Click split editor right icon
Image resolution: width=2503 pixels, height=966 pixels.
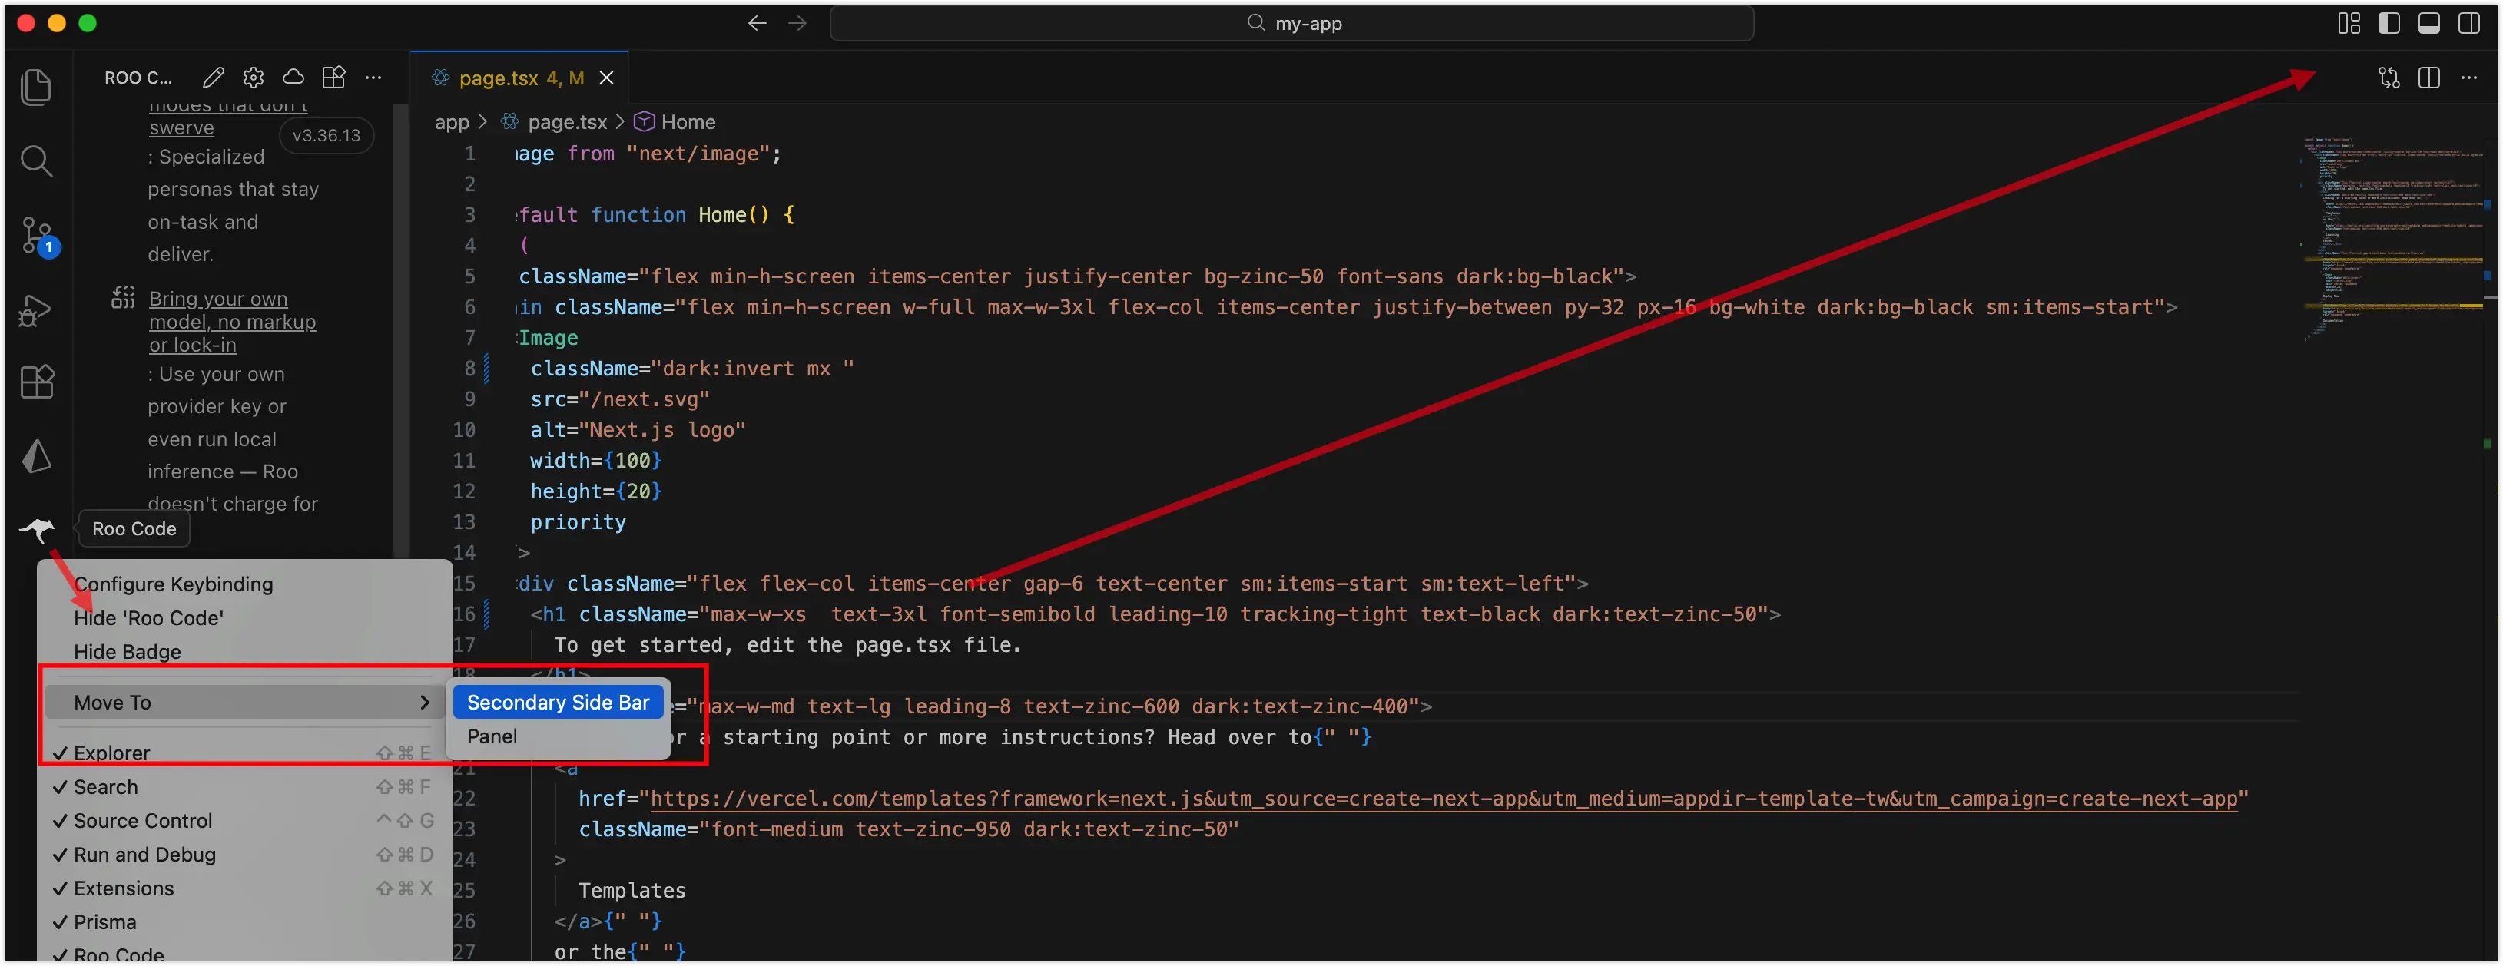click(2428, 78)
